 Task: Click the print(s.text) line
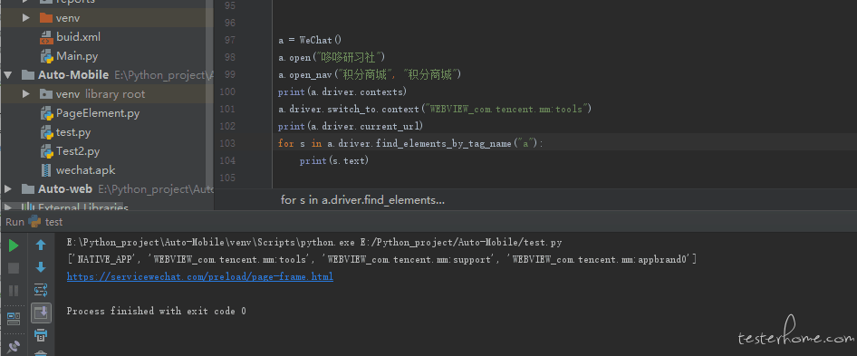[334, 160]
